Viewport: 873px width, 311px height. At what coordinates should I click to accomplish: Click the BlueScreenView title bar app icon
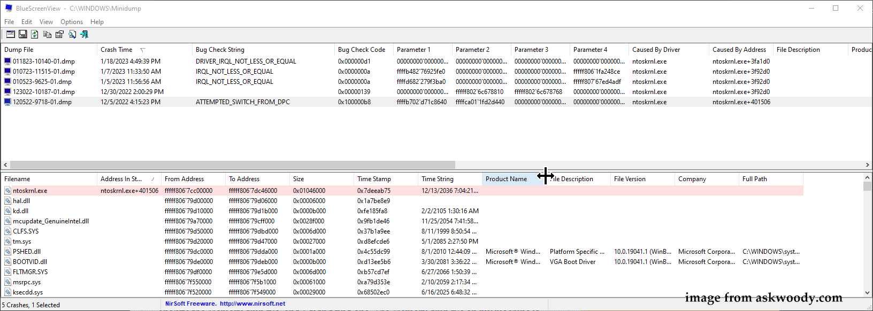pyautogui.click(x=9, y=8)
